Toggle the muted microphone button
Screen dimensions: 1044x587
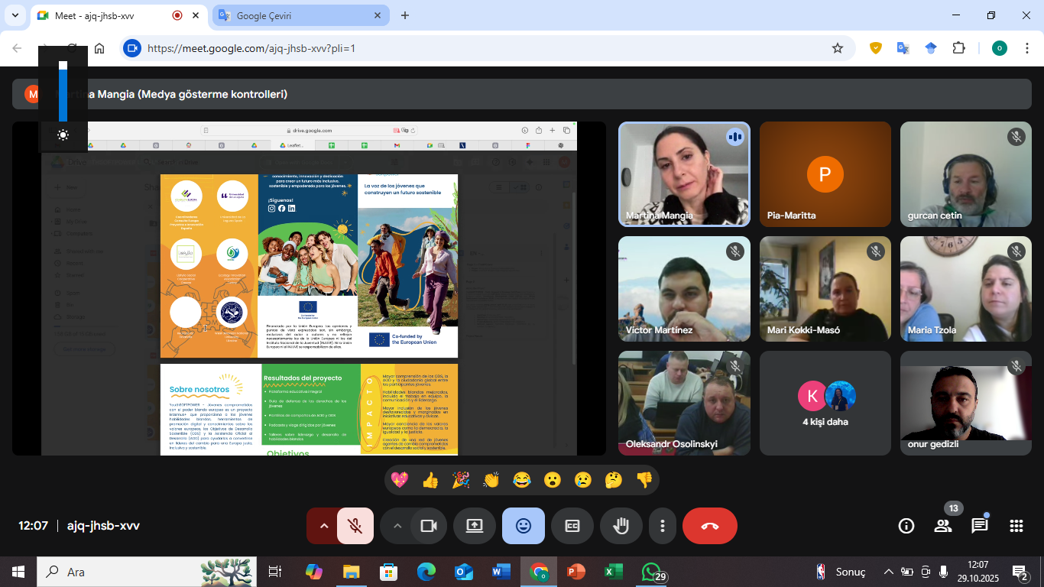[355, 526]
